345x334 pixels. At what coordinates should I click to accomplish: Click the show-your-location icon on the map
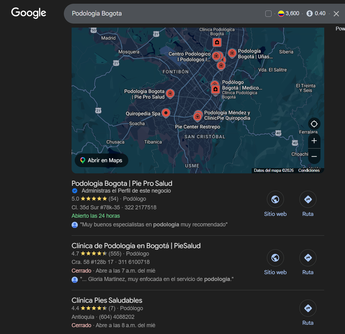click(314, 124)
